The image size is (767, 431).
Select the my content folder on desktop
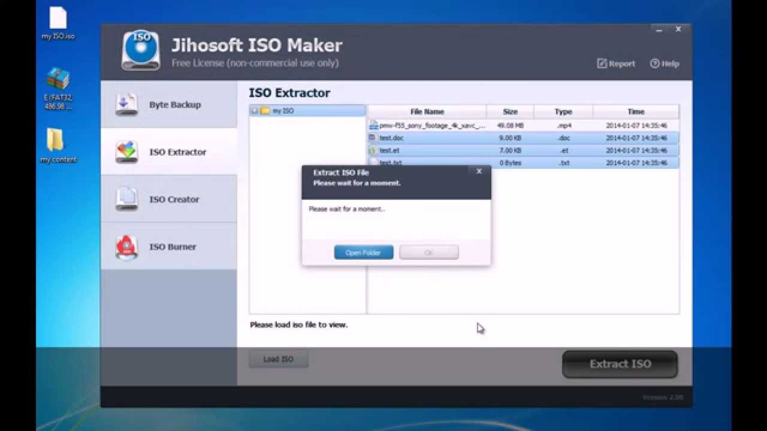(55, 141)
